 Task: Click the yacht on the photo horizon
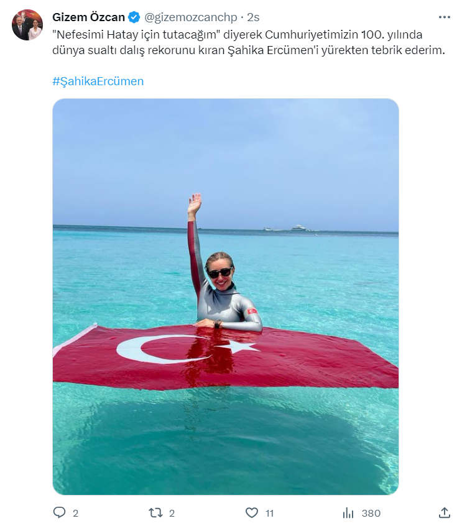[x=298, y=228]
